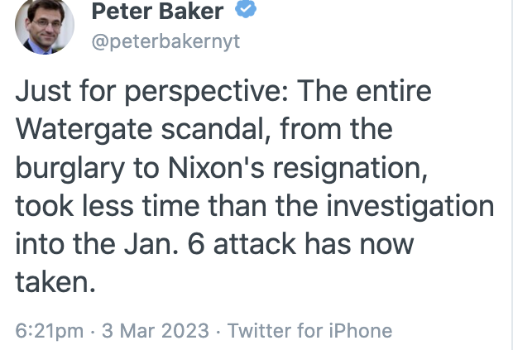Screen dimensions: 513x350
Task: Open the Twitter for iPhone source link
Action: tap(309, 330)
